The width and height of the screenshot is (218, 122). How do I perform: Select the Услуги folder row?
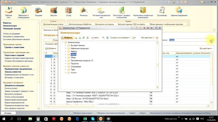click(74, 73)
